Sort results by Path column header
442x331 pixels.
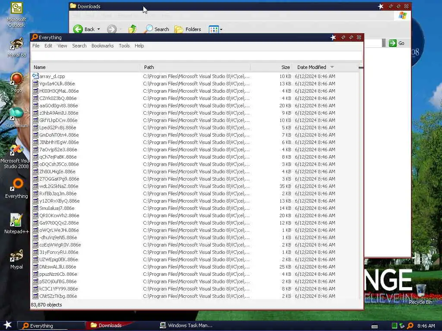pyautogui.click(x=195, y=67)
